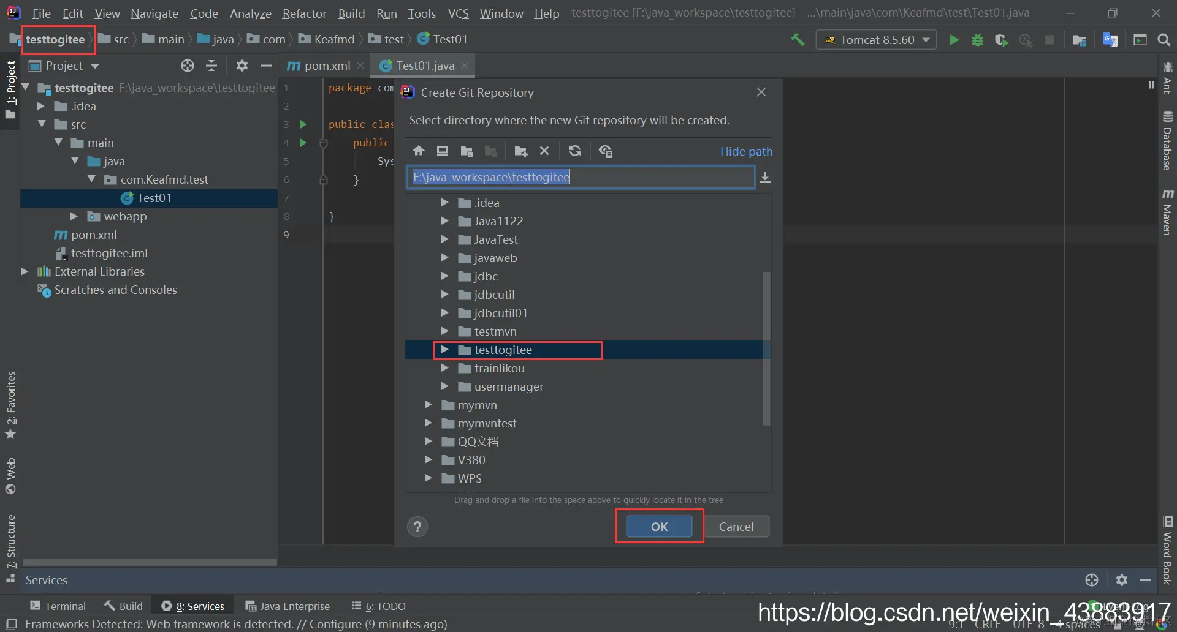Image resolution: width=1177 pixels, height=632 pixels.
Task: Open the VCS menu
Action: tap(459, 13)
